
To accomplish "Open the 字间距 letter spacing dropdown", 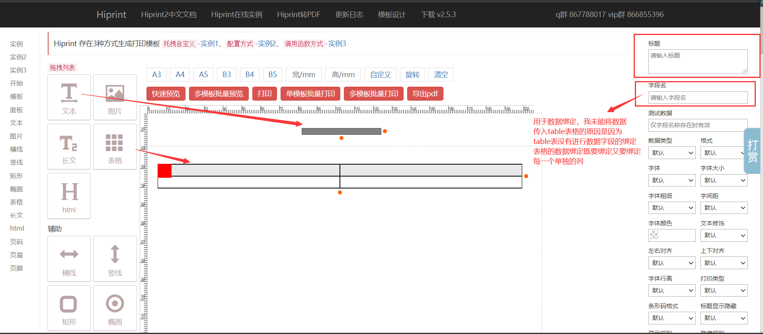I will pyautogui.click(x=724, y=208).
